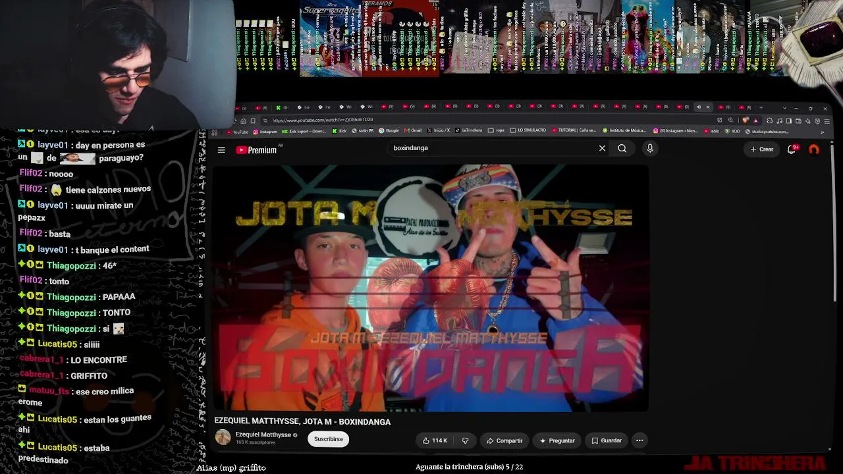Viewport: 843px width, 474px height.
Task: Open the browser extensions puzzle icon
Action: click(769, 120)
